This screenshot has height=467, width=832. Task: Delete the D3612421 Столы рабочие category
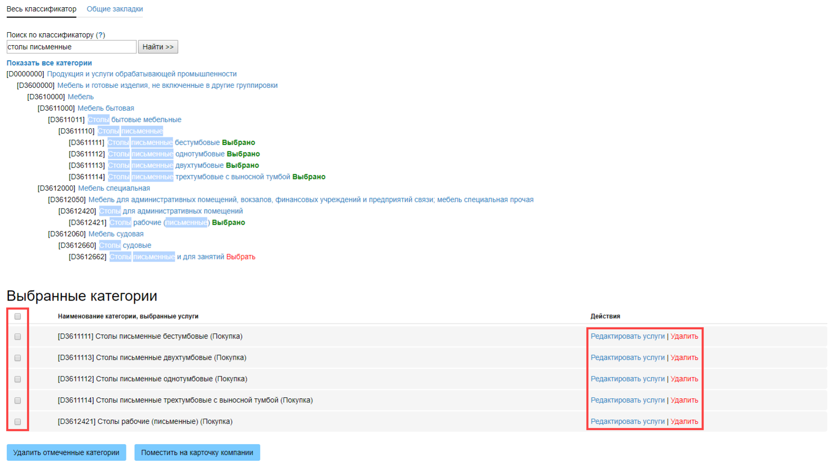pos(684,422)
